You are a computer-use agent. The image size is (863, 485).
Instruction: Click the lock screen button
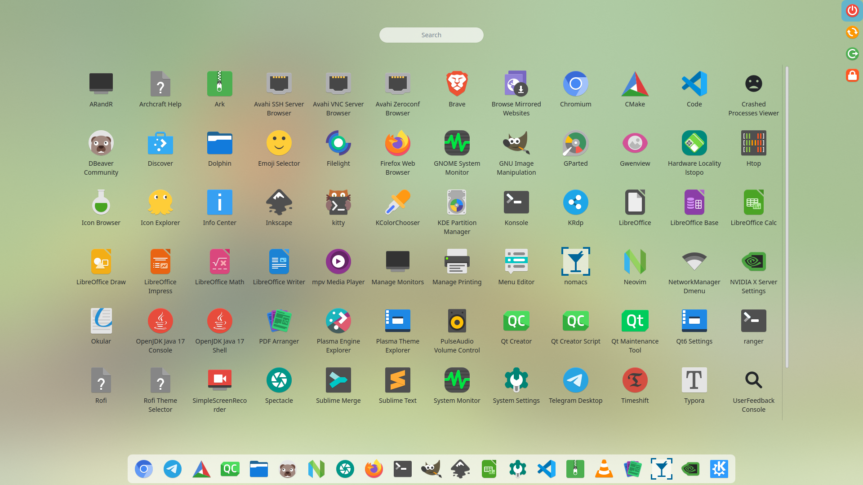(x=852, y=75)
